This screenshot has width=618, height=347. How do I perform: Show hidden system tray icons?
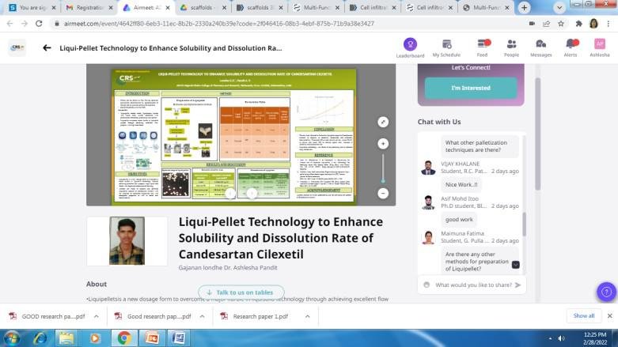point(550,338)
